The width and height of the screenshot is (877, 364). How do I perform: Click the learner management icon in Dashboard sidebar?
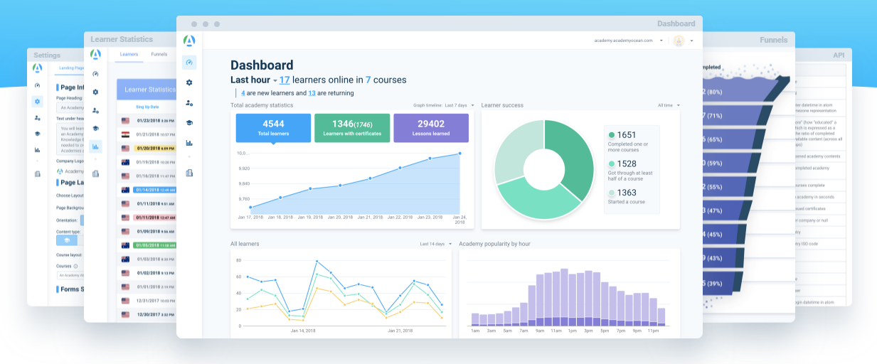[189, 103]
